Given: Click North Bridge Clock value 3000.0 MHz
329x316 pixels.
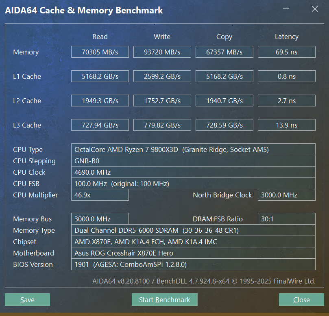Looking at the screenshot, I should coord(286,195).
